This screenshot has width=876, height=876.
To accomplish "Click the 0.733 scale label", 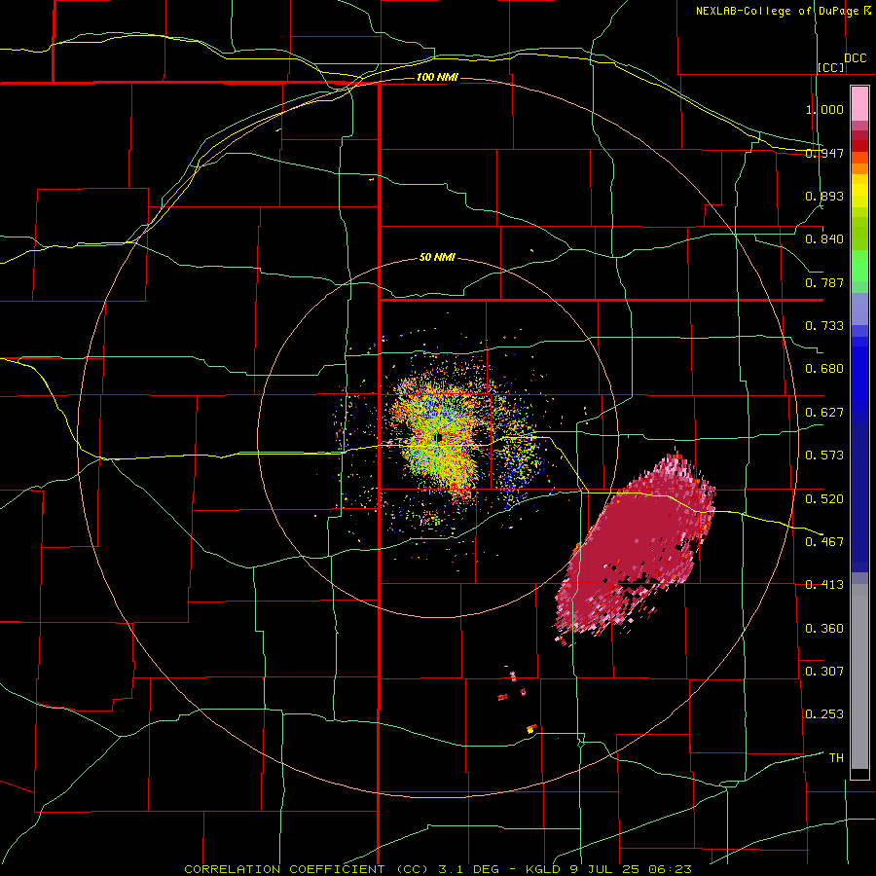I will 824,326.
